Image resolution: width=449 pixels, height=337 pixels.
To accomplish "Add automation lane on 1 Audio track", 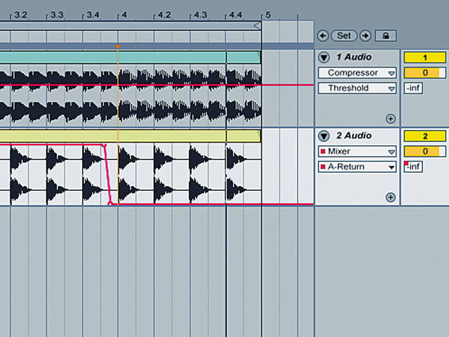I will [x=391, y=119].
